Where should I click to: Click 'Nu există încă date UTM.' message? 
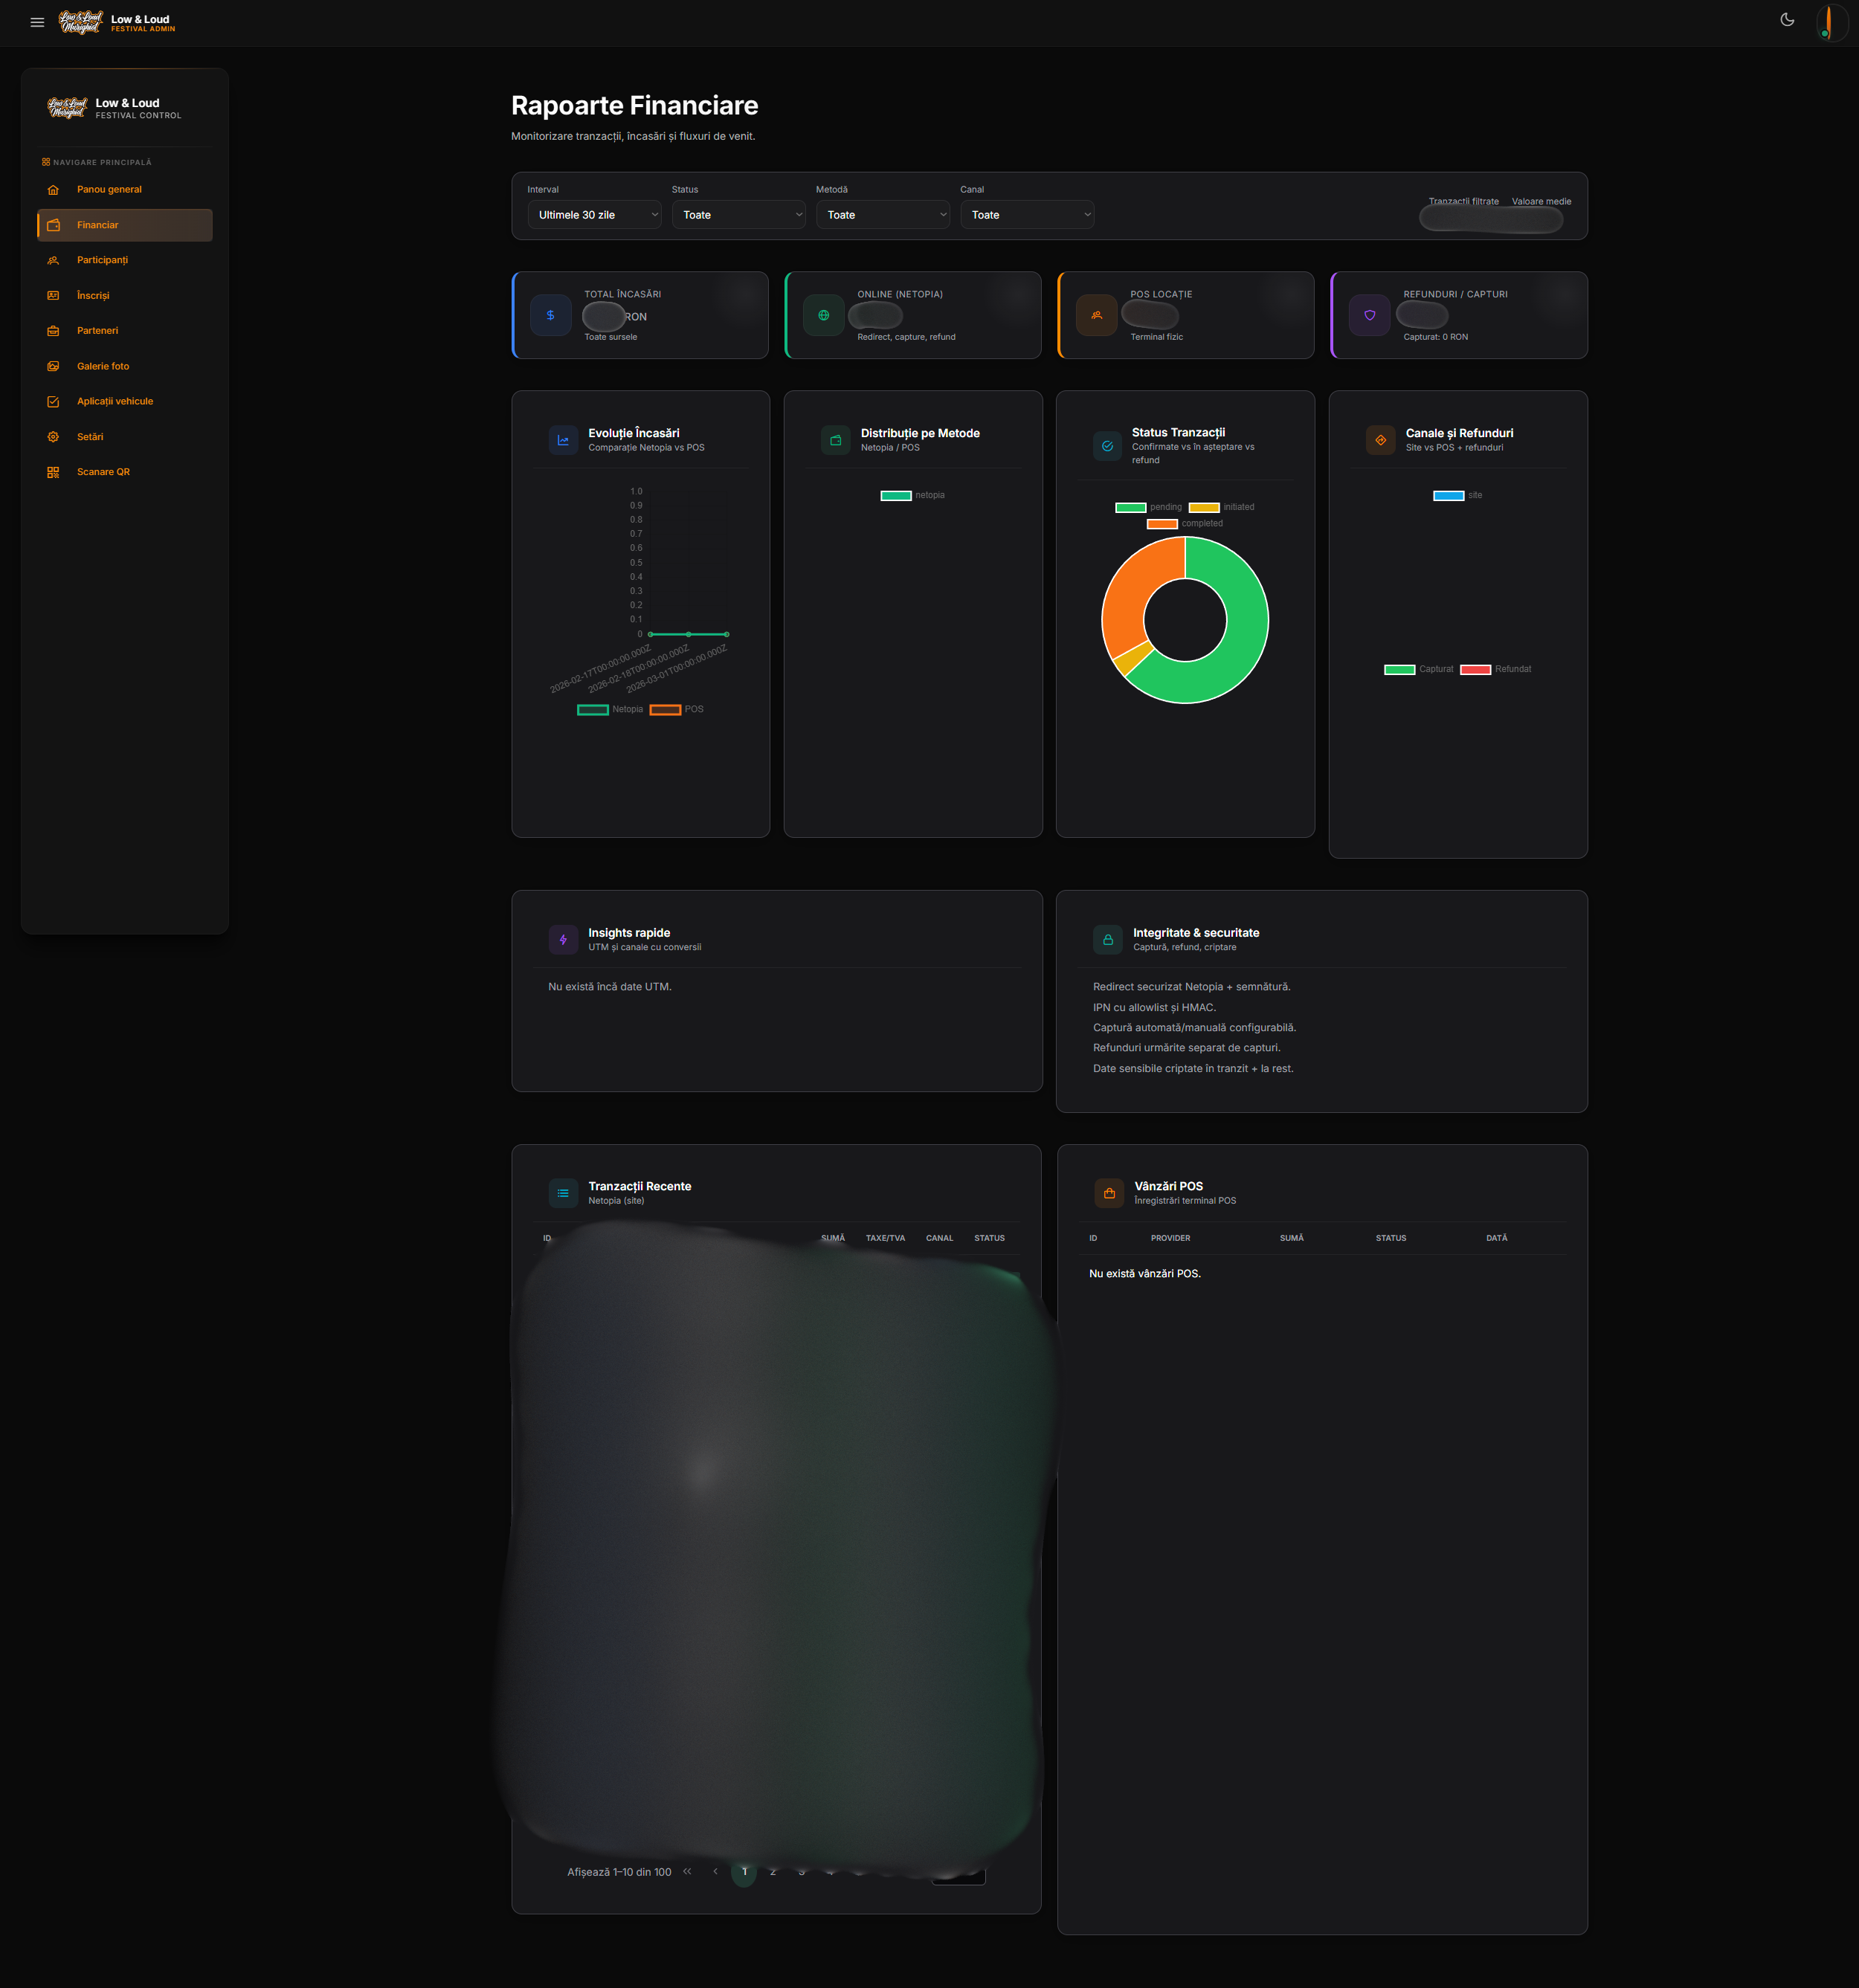click(610, 987)
